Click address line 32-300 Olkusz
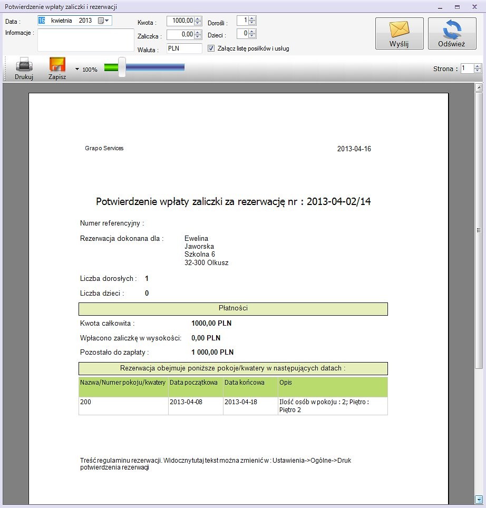Image resolution: width=486 pixels, height=508 pixels. pos(207,262)
